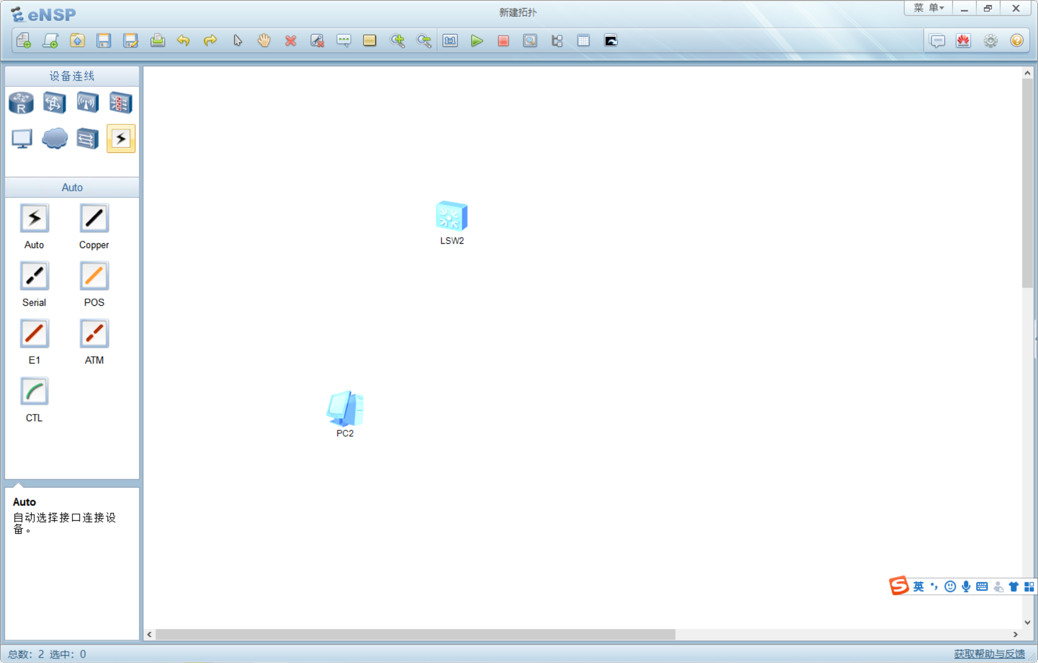
Task: Click the horizontal scrollbar right arrow
Action: (x=1015, y=635)
